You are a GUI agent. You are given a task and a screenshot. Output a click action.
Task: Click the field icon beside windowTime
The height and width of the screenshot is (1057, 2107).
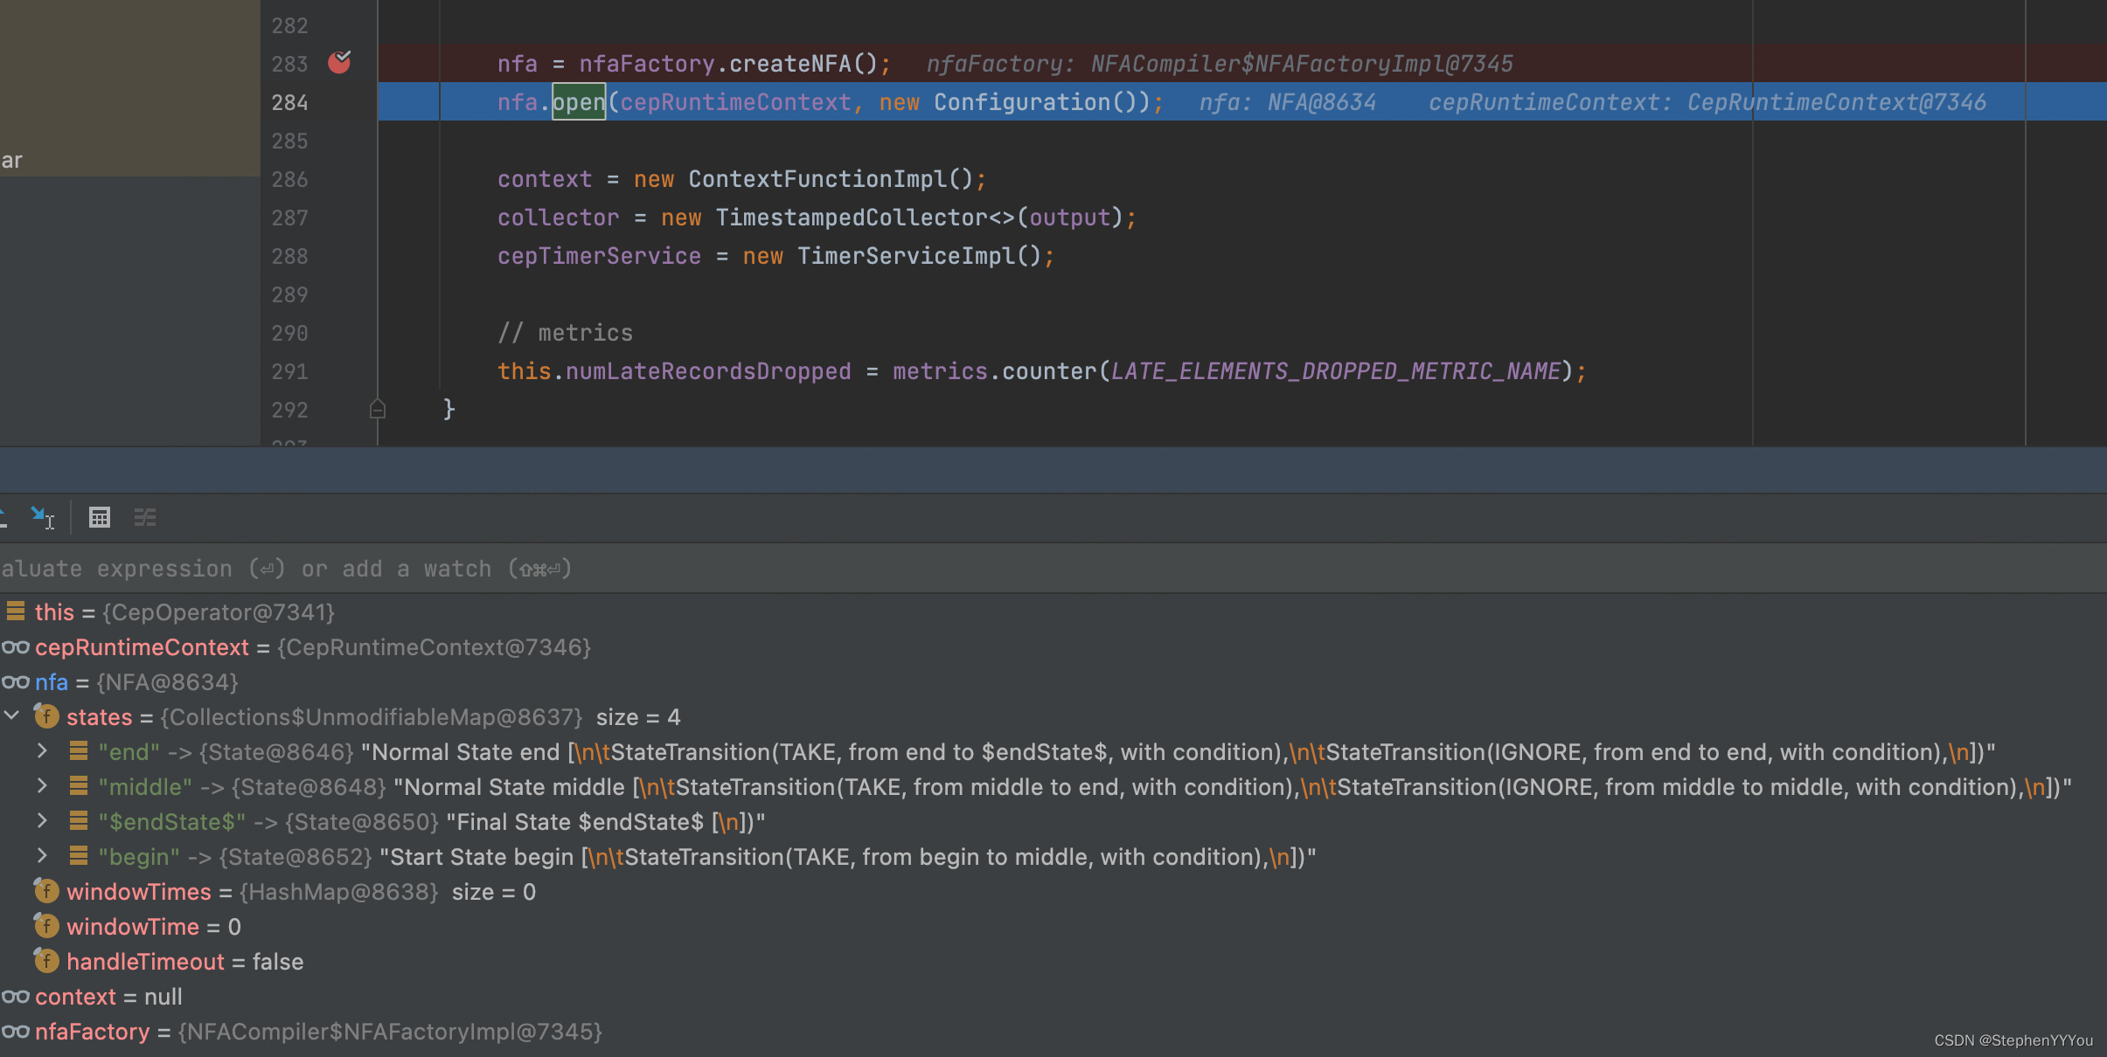46,926
